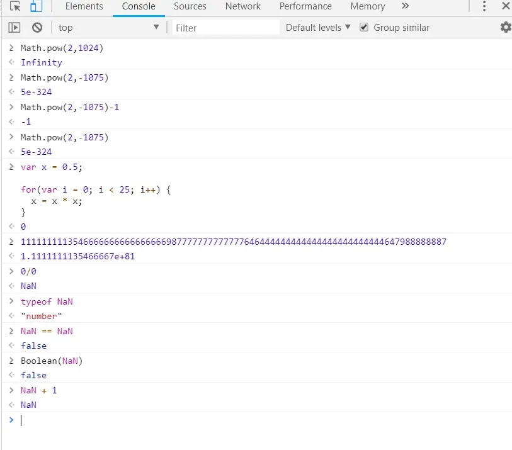The height and width of the screenshot is (450, 512).
Task: Click the Math.pow(2,-1075)-1 entry
Action: point(70,108)
